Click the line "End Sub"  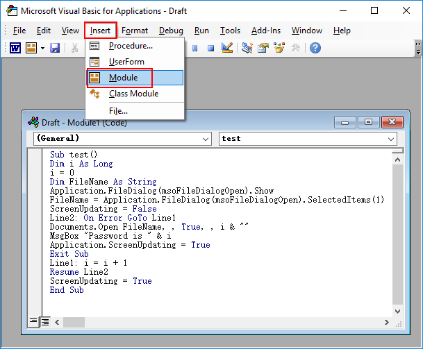(x=67, y=290)
